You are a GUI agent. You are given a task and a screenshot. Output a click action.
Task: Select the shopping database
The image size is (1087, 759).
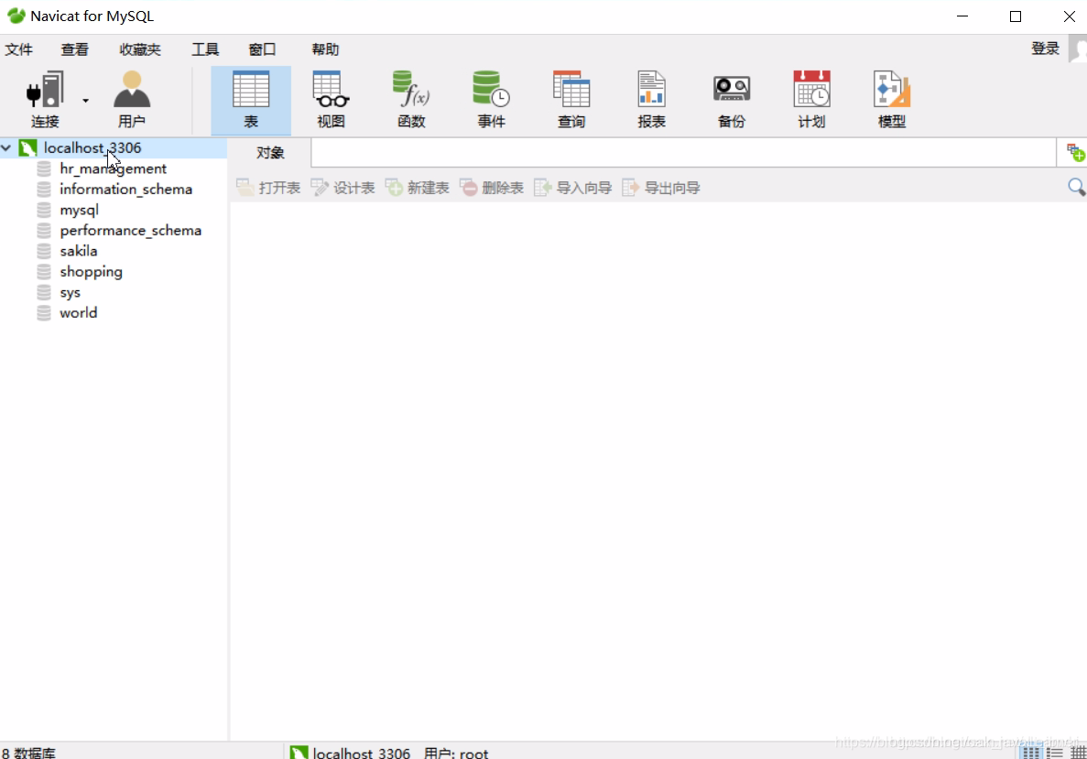pyautogui.click(x=91, y=272)
